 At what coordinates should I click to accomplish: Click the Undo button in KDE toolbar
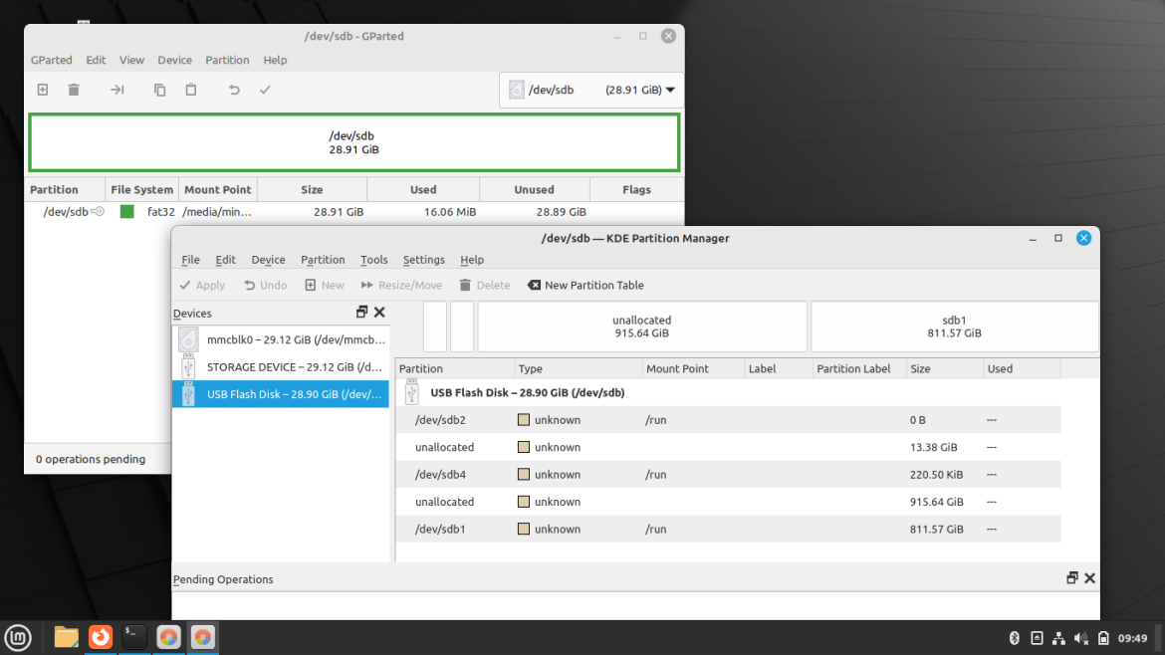coord(265,285)
